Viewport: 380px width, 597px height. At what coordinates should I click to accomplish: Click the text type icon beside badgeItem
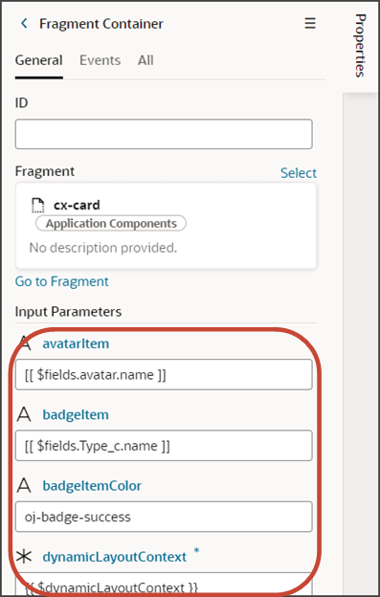[x=24, y=414]
